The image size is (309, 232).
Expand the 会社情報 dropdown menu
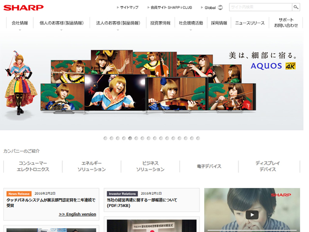(20, 23)
